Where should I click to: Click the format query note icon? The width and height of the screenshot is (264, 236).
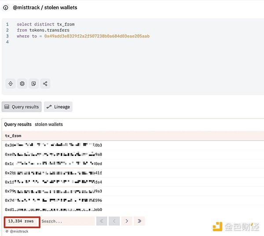[x=34, y=84]
